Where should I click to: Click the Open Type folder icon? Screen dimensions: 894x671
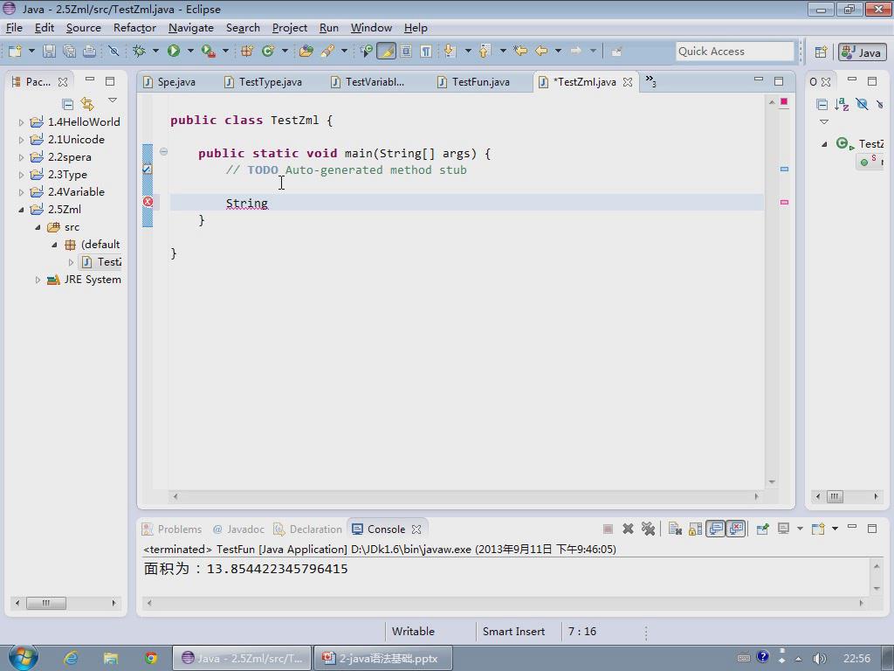[x=306, y=52]
